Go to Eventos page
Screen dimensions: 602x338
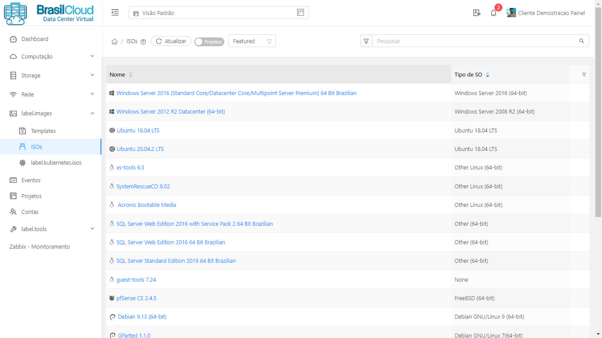coord(51,180)
